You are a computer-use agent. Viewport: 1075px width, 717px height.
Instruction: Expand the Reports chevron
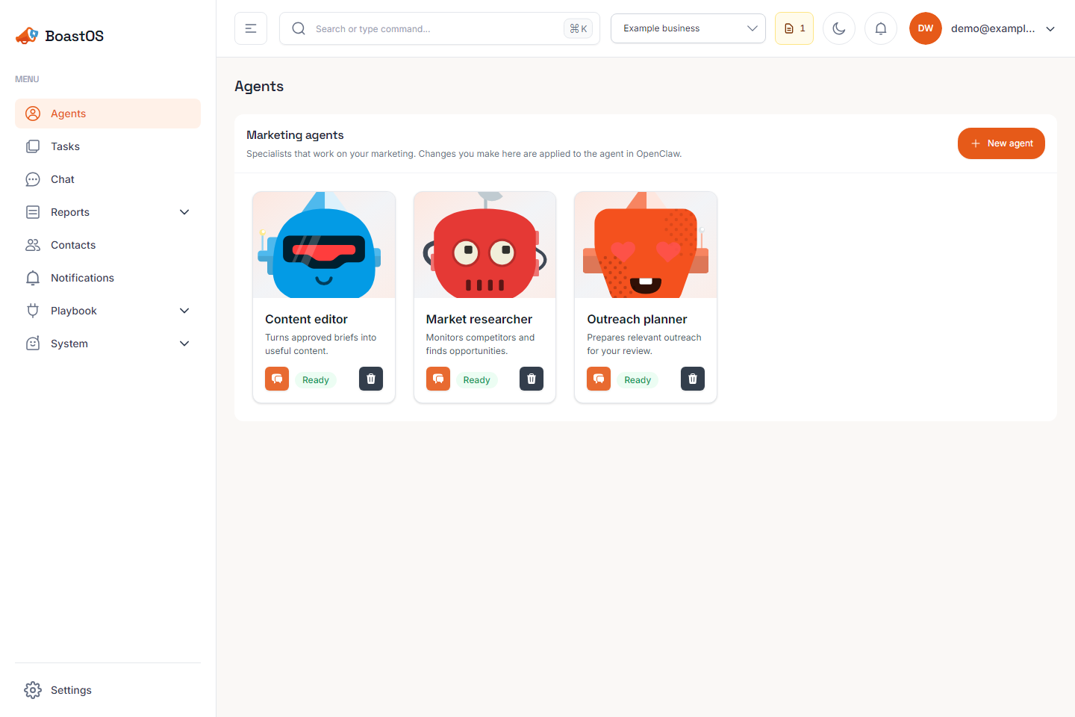(x=184, y=212)
